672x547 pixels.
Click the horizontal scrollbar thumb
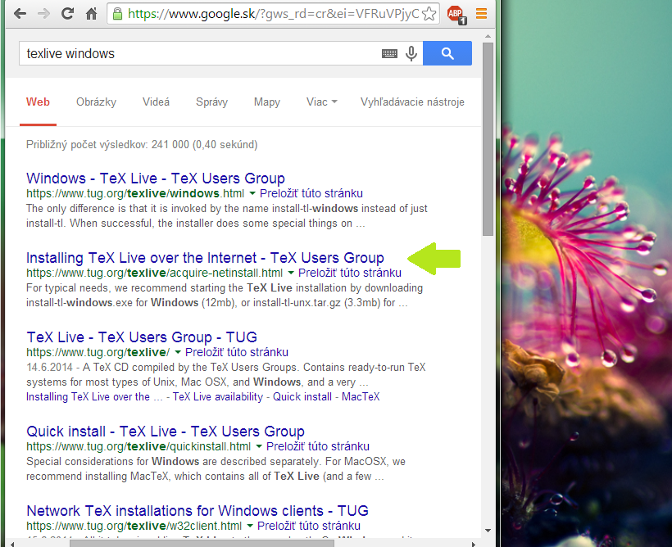[202, 544]
